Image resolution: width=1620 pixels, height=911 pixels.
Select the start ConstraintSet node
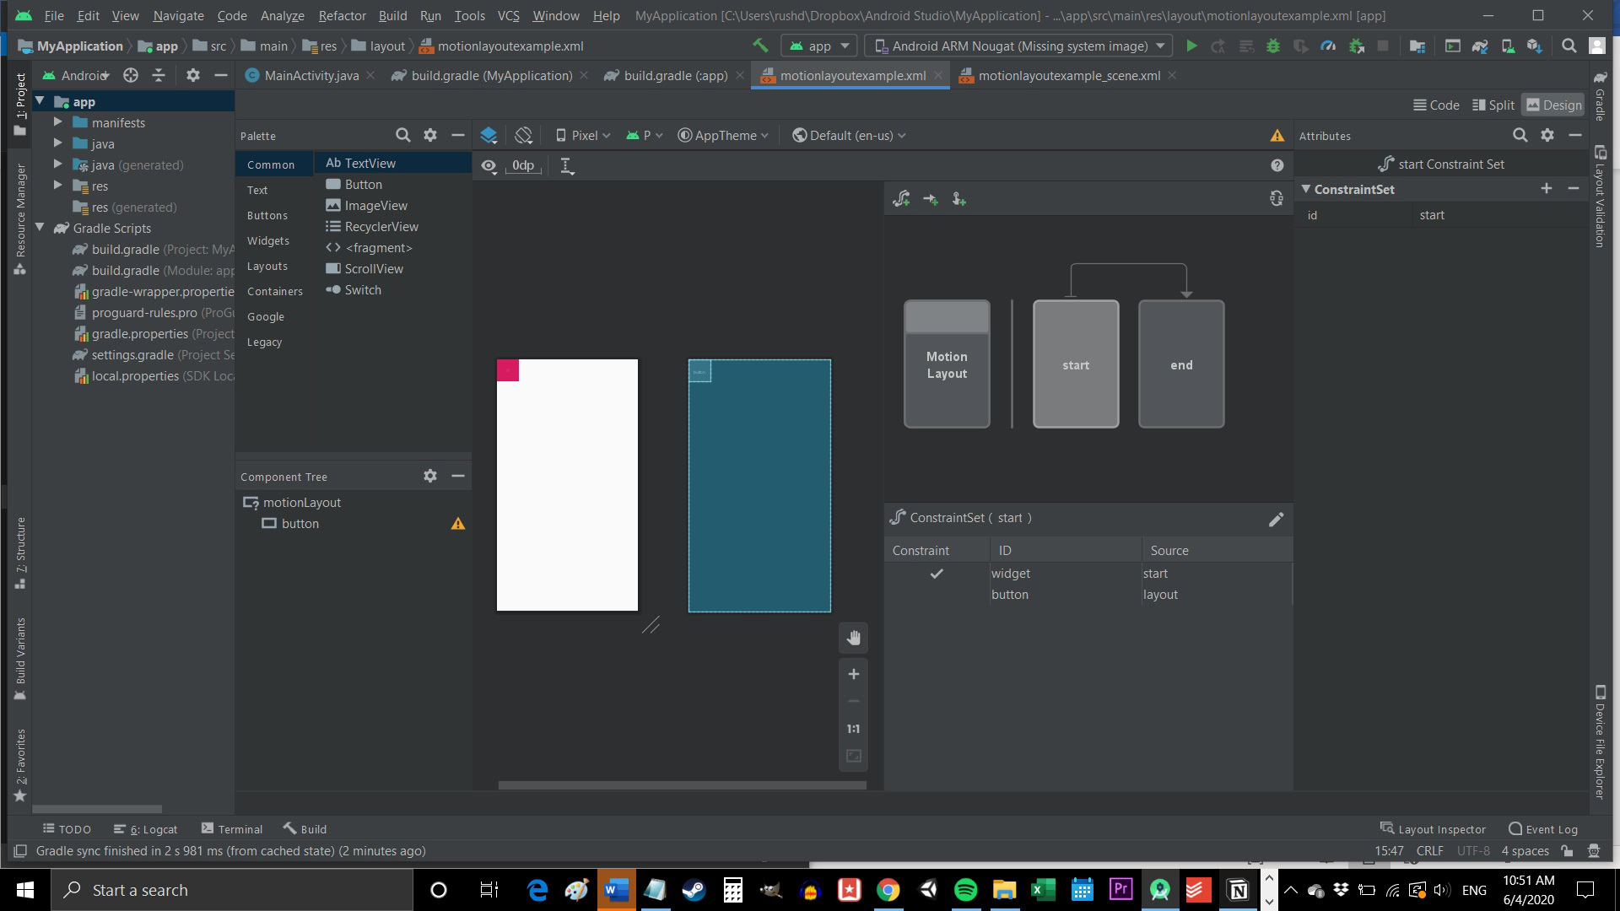click(1075, 365)
